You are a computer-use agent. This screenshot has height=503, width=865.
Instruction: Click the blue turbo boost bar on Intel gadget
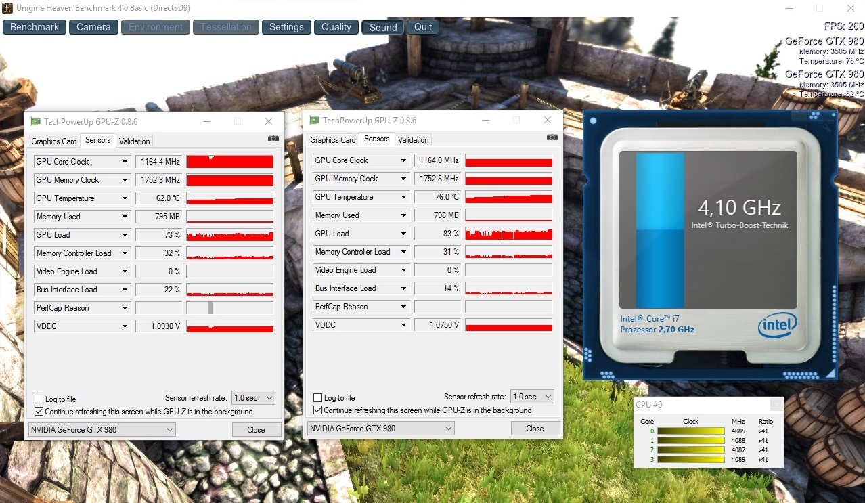click(x=660, y=231)
